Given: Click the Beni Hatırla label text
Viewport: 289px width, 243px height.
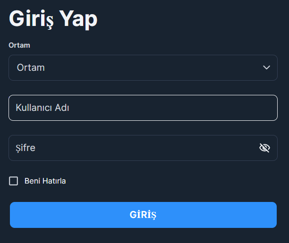Looking at the screenshot, I should click(45, 181).
